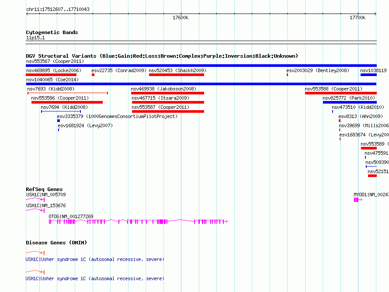Click the nsv1038119 blue gain bar

[x=368, y=75]
